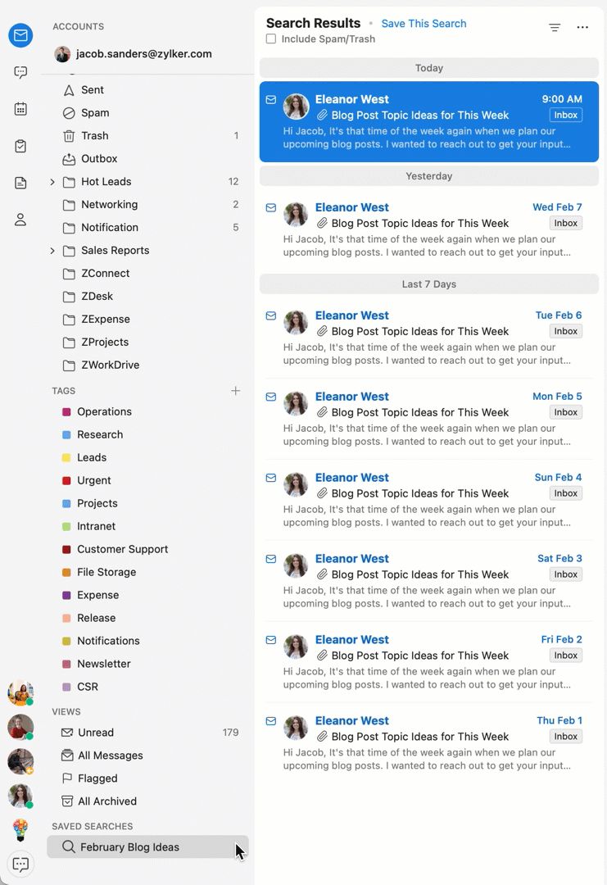Viewport: 607px width, 885px height.
Task: Open the chat icon below Mail
Action: [20, 72]
